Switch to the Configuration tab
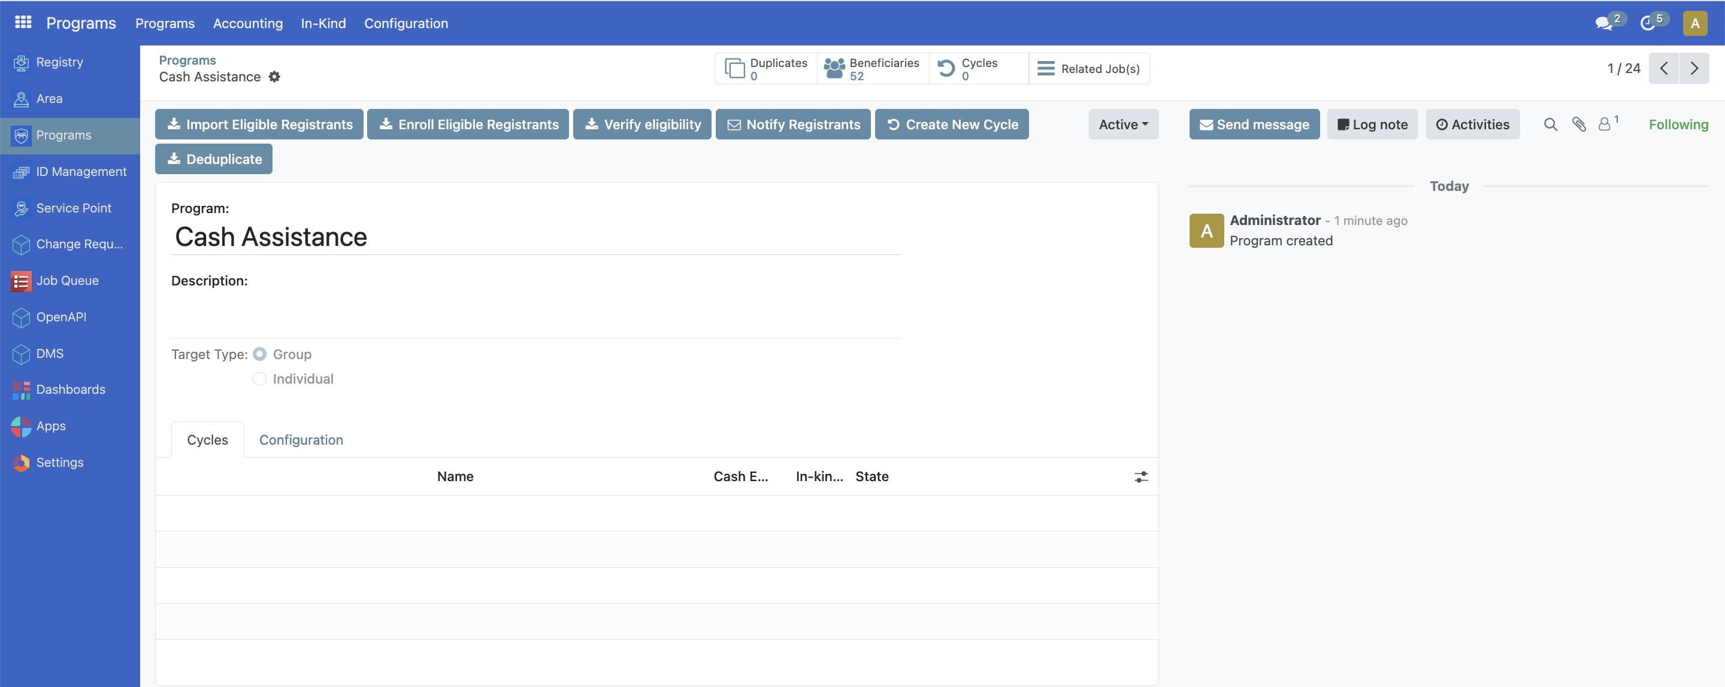The height and width of the screenshot is (687, 1725). (301, 439)
